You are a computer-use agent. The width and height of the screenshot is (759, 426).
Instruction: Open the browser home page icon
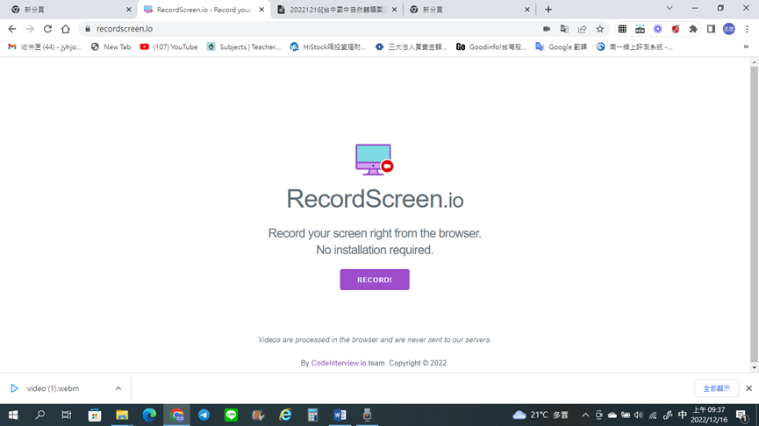[65, 29]
